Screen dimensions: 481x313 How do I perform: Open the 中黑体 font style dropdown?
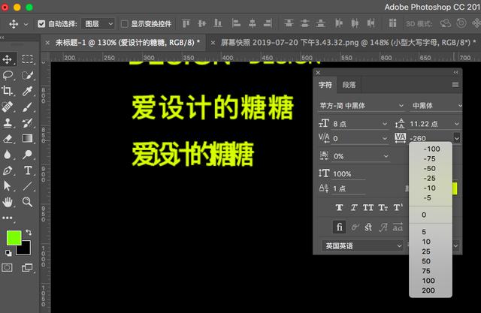[436, 106]
